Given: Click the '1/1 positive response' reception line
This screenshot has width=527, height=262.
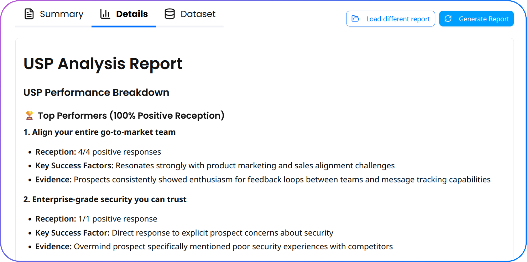Looking at the screenshot, I should tap(96, 219).
